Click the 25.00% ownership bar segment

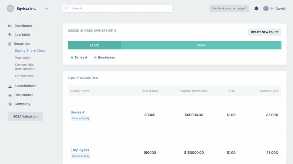click(x=94, y=45)
